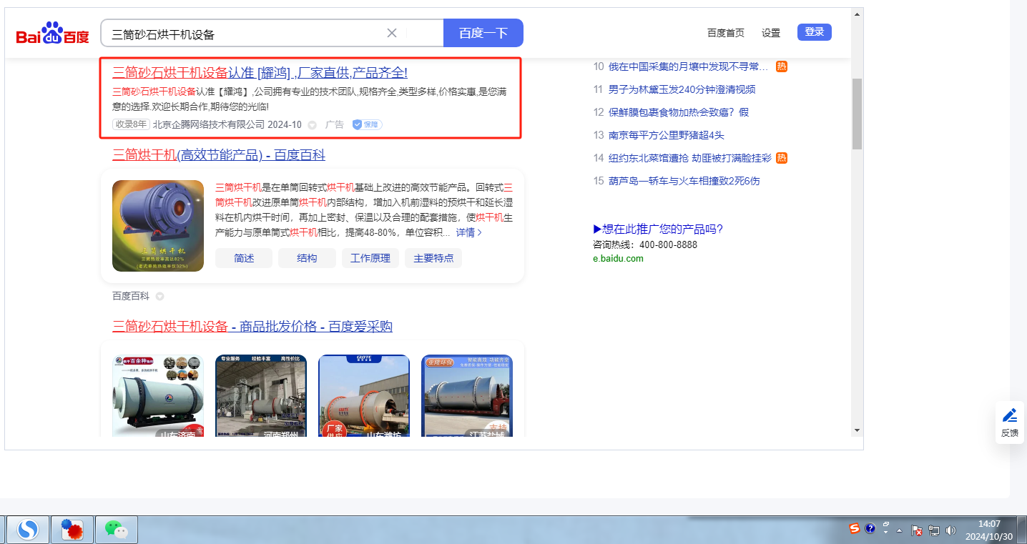Select the 工作原理 tab in Baike card

tap(370, 258)
